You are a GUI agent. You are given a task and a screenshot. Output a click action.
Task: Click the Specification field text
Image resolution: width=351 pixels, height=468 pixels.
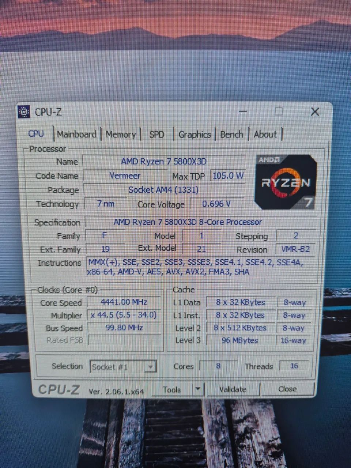pyautogui.click(x=200, y=222)
